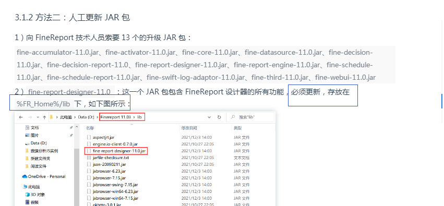
Task: Click the pin icon beside 文档
Action: 71,128
